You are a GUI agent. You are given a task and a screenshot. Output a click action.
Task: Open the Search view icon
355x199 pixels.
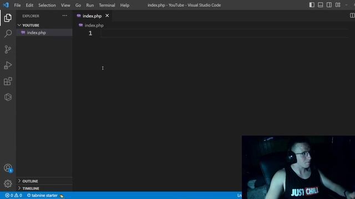[8, 34]
